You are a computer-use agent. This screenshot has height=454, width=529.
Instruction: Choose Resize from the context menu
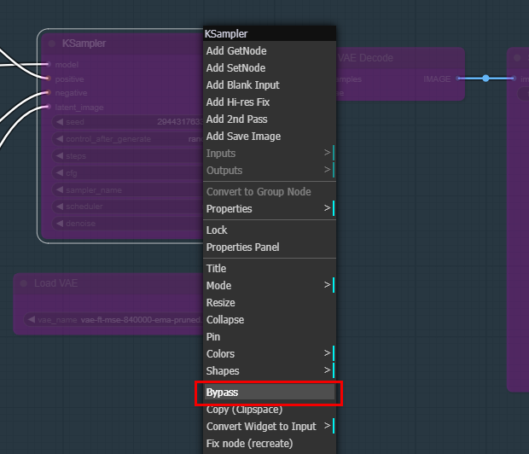270,303
